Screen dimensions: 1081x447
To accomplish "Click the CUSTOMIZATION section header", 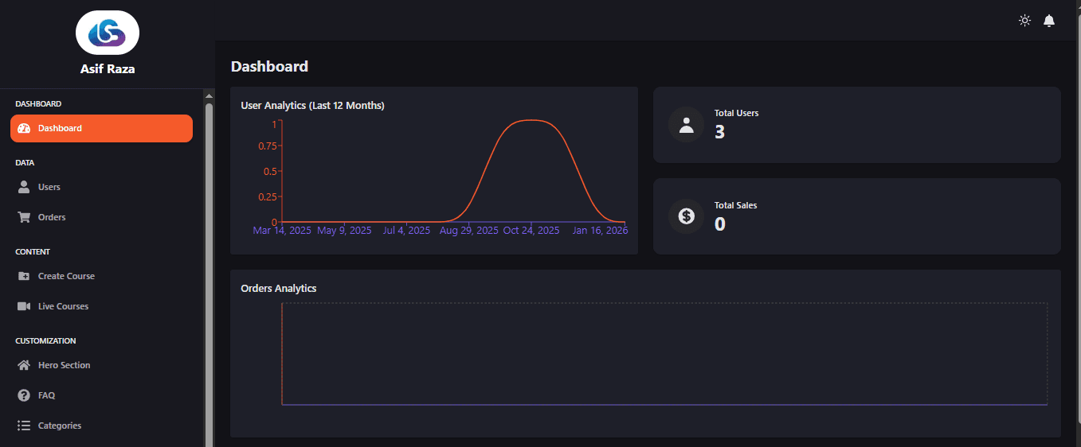I will [45, 340].
